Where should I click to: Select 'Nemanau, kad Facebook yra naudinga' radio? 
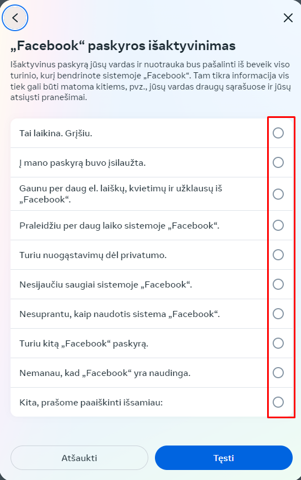pyautogui.click(x=278, y=373)
